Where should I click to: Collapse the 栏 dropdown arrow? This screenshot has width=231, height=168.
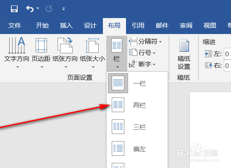point(118,67)
